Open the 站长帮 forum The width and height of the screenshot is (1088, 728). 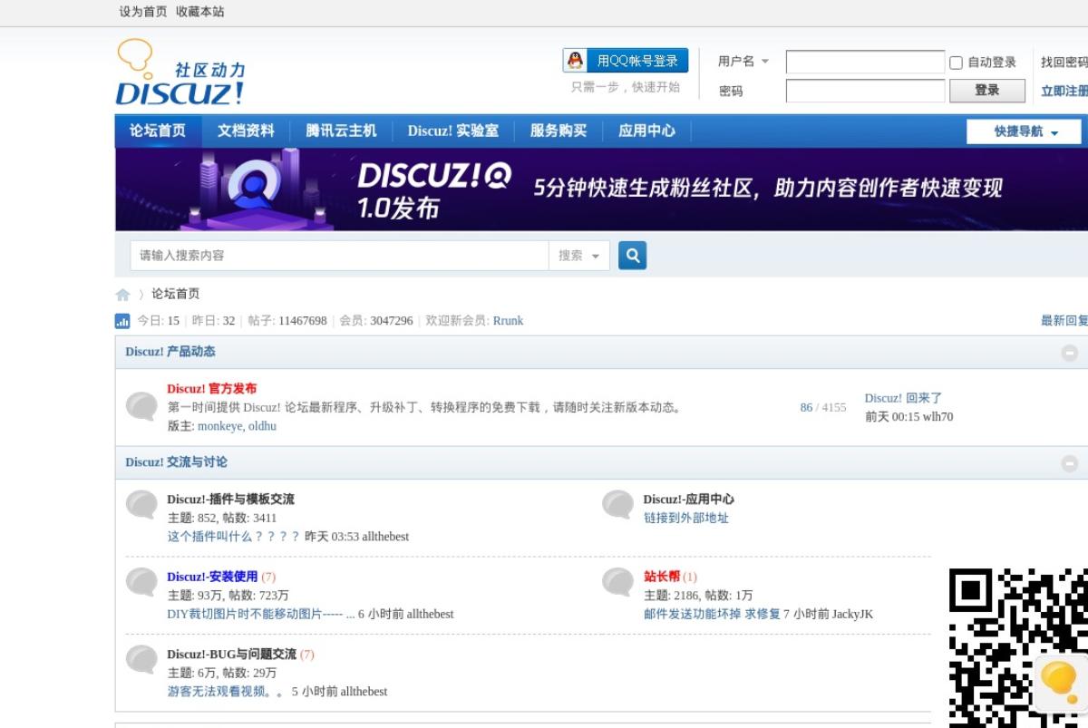pyautogui.click(x=662, y=578)
